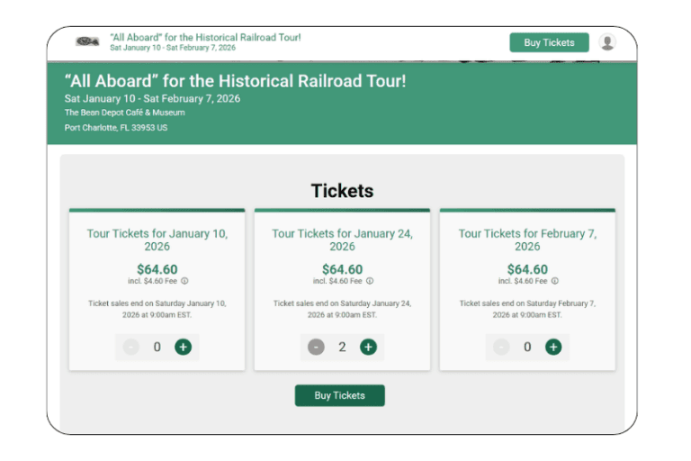Show fee info for January 24 ticket
The width and height of the screenshot is (691, 461).
point(370,281)
